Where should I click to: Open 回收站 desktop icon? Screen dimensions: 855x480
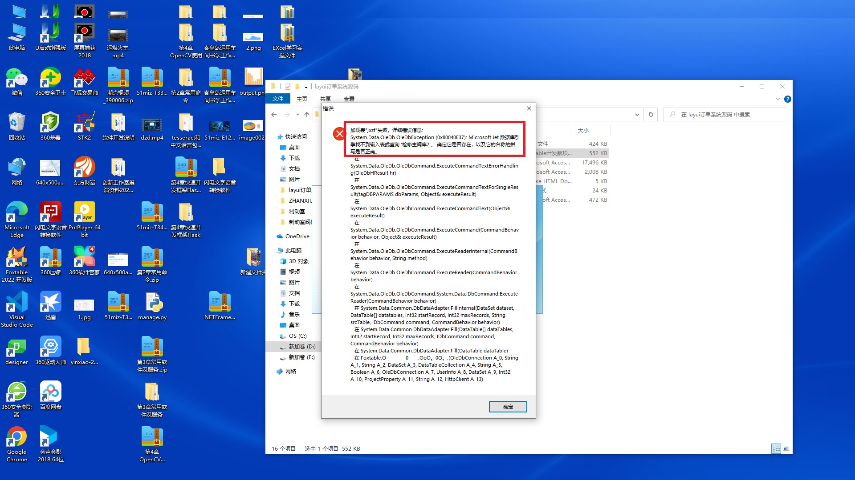(x=17, y=127)
